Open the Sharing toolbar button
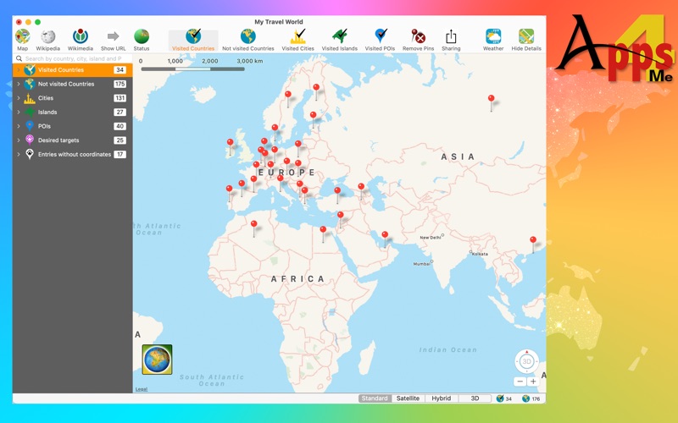 (x=451, y=40)
